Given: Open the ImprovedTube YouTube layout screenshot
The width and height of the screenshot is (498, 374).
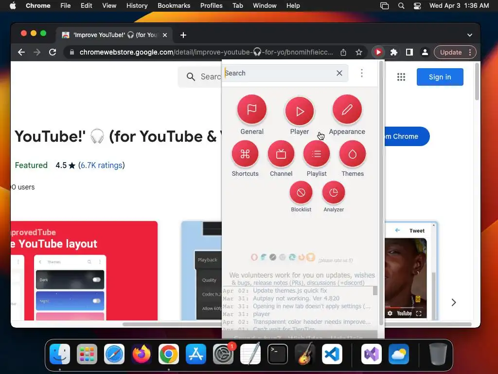Looking at the screenshot, I should (84, 271).
